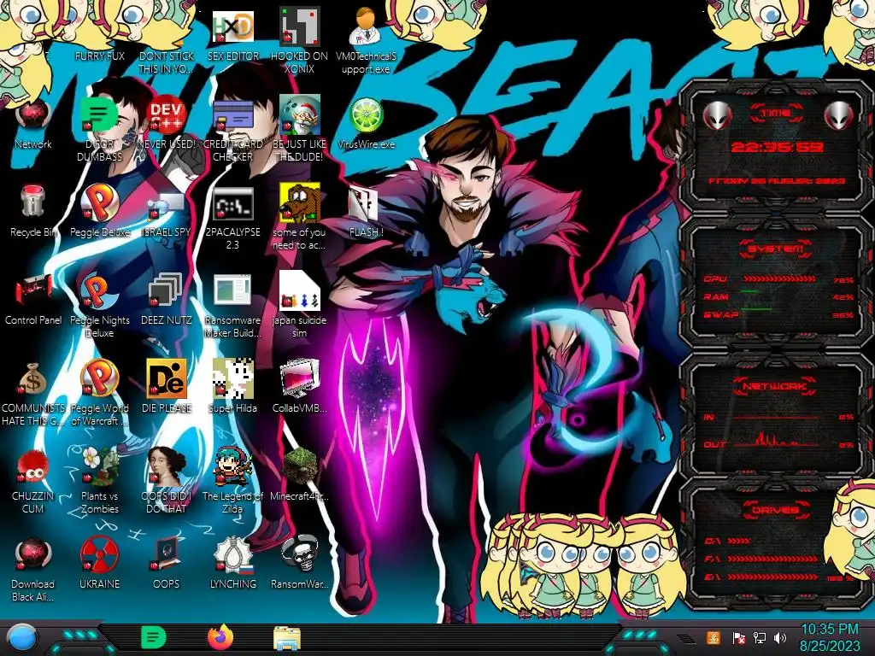Screen dimensions: 875x656
Task: Select the VM0TechnicalSupport.exe icon
Action: click(x=366, y=41)
